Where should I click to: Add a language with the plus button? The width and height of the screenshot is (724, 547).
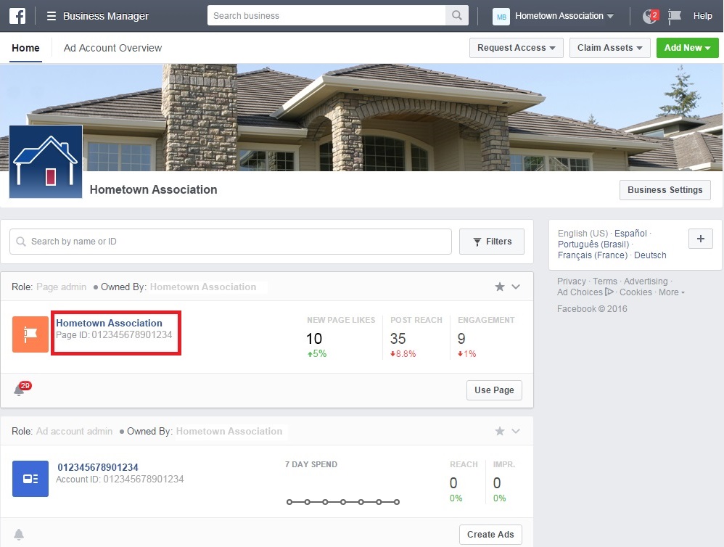[x=701, y=239]
